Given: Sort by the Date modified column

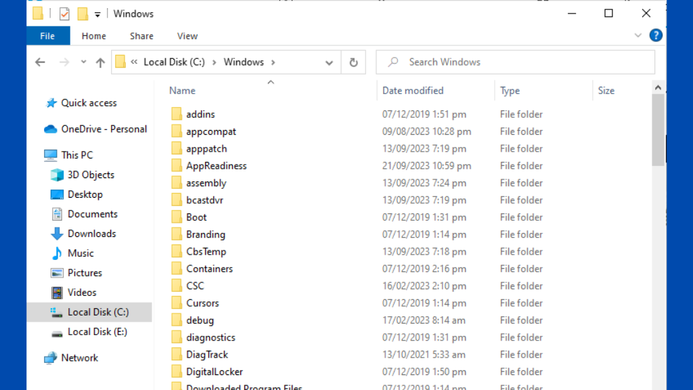Looking at the screenshot, I should coord(413,91).
